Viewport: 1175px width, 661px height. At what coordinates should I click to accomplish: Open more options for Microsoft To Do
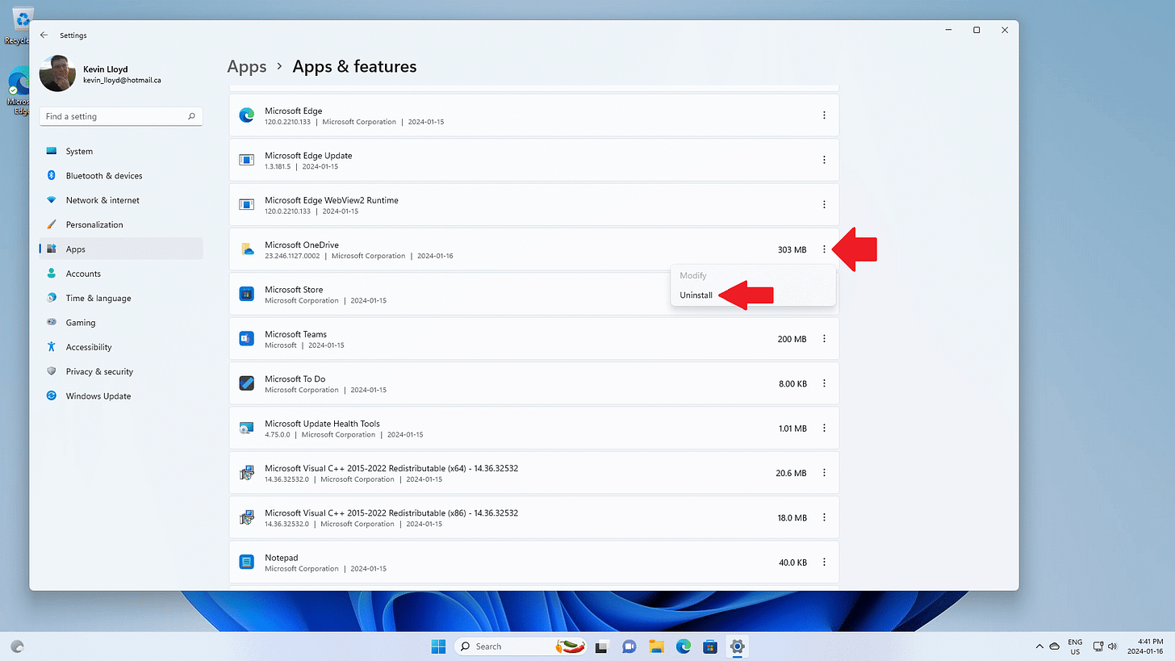click(x=824, y=383)
